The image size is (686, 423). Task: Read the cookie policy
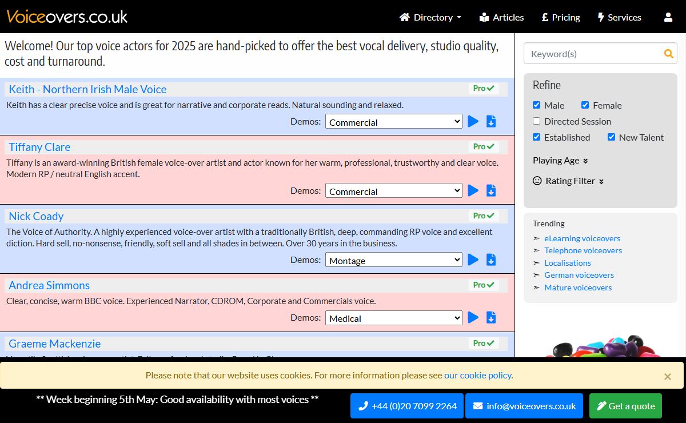coord(477,376)
